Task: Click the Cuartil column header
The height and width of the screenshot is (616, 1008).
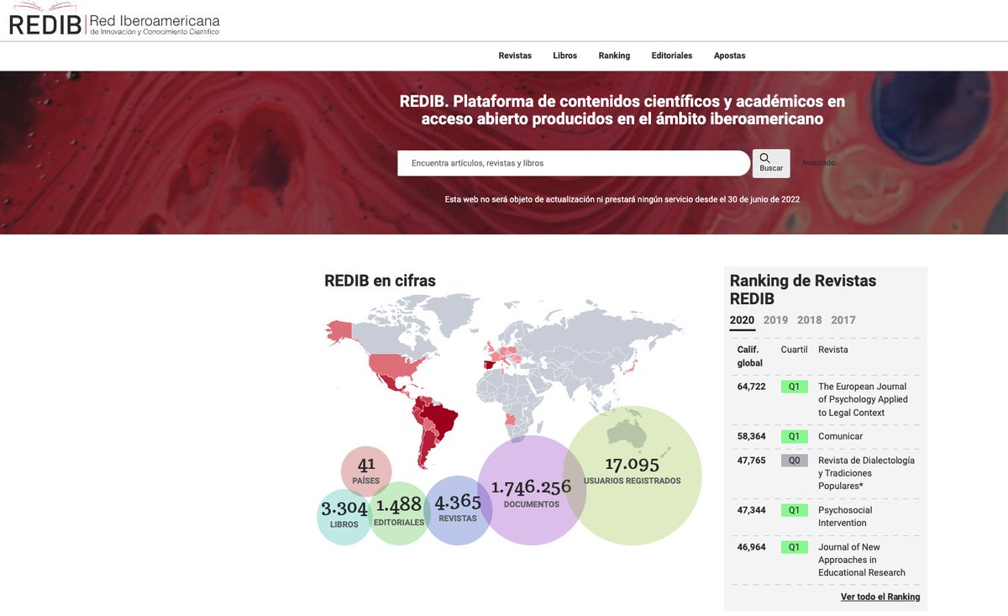Action: 795,350
